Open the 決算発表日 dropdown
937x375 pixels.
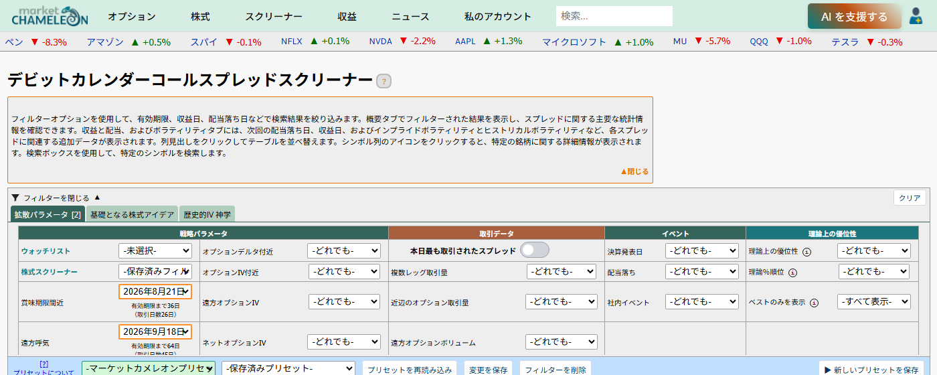point(701,250)
